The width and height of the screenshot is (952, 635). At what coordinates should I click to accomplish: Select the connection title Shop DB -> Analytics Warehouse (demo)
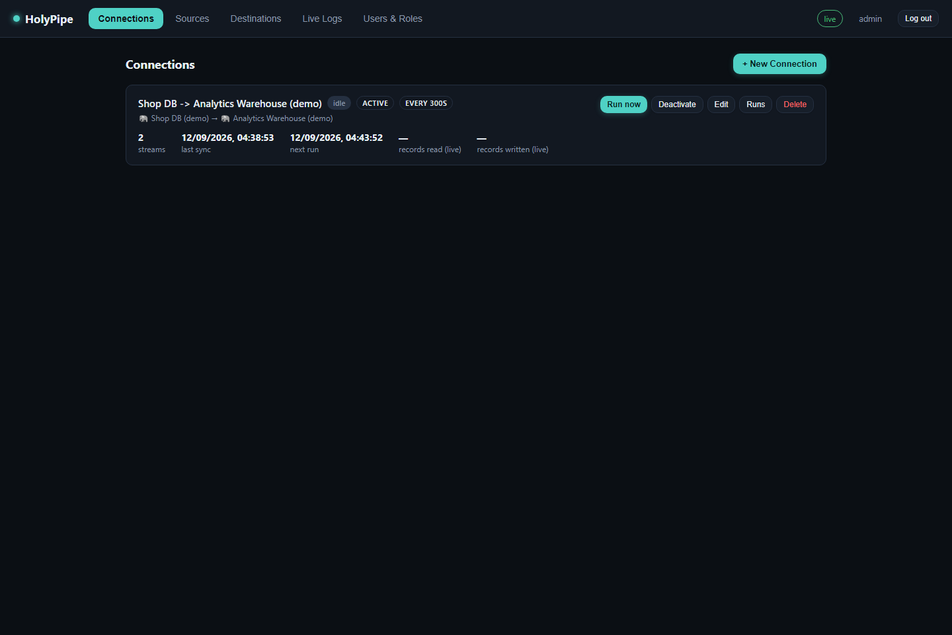click(230, 104)
